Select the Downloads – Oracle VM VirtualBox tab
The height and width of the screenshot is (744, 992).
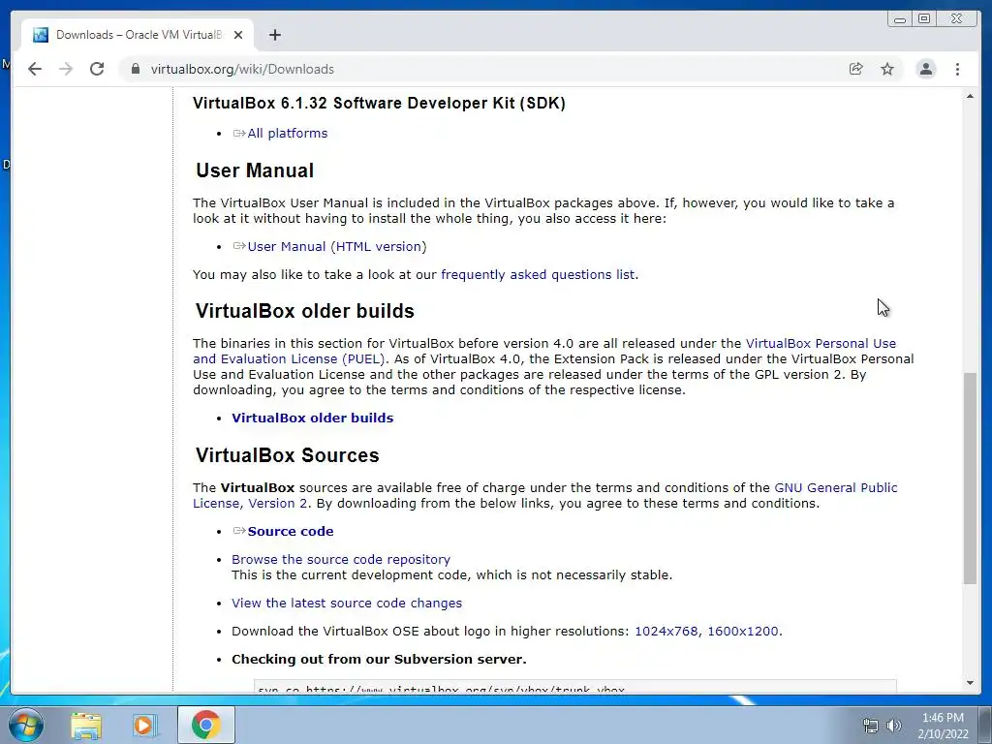pos(138,35)
